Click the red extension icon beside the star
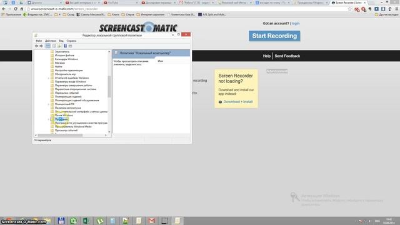Viewport: 400px width, 225px height. (x=357, y=9)
